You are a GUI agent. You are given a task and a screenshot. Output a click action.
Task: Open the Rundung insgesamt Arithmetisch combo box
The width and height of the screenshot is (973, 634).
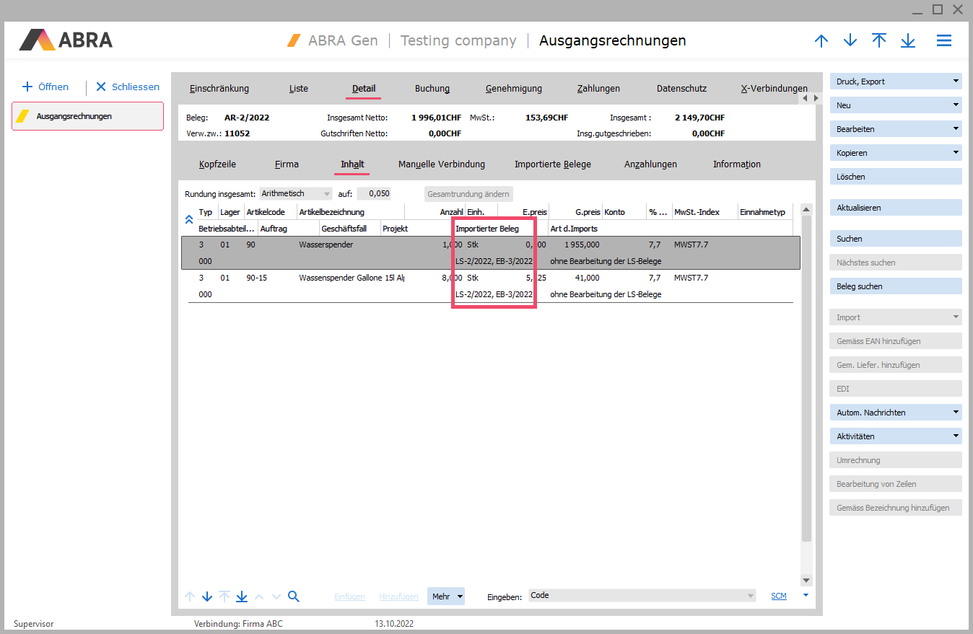coord(296,193)
